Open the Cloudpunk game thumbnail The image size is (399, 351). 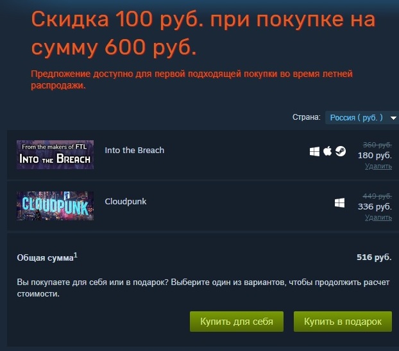[55, 206]
